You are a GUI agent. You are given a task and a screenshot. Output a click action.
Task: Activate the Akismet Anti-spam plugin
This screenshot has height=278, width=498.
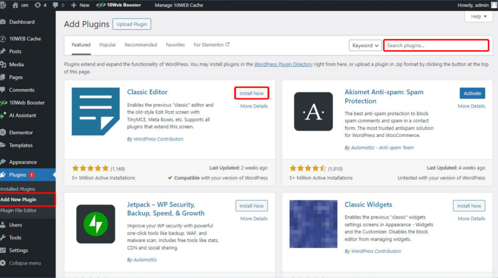[472, 93]
